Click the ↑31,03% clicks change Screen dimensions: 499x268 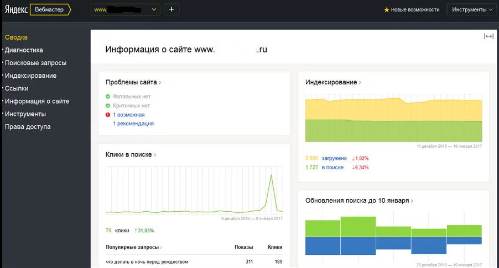pos(144,231)
